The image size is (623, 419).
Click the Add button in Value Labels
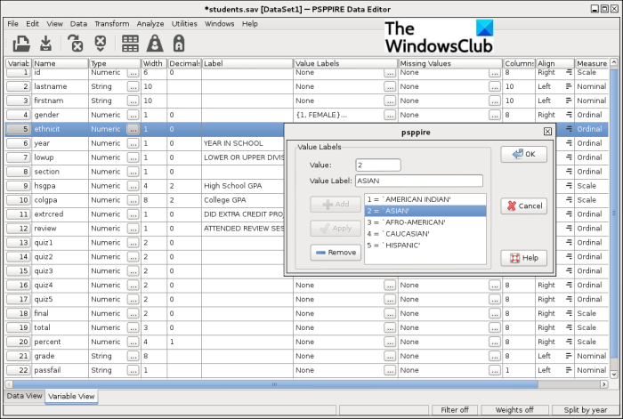coord(336,204)
